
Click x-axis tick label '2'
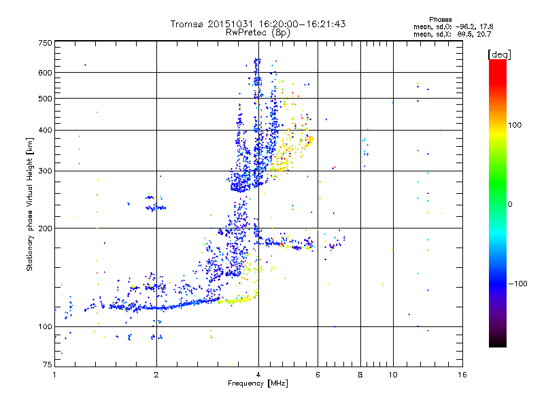[156, 375]
